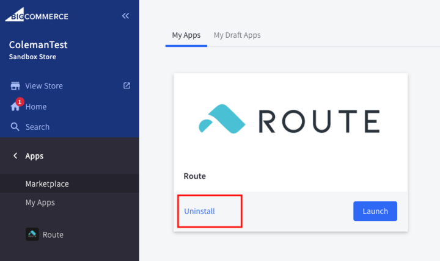Screen dimensions: 440x261
Task: Collapse the sidebar with double chevron
Action: point(125,16)
